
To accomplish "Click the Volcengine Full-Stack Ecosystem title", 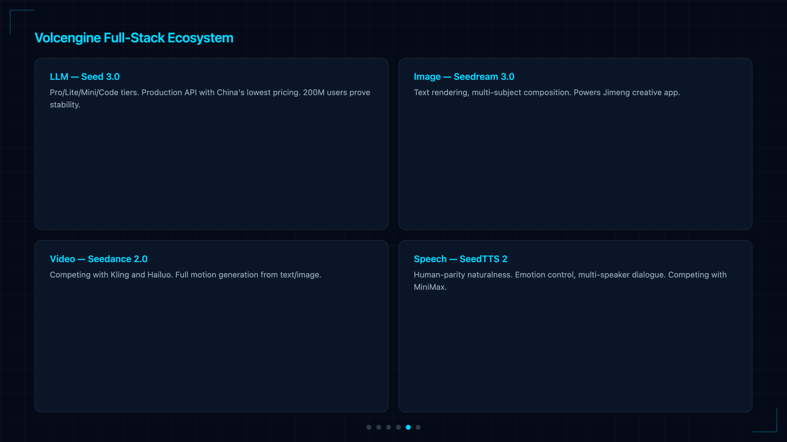I will (x=134, y=38).
